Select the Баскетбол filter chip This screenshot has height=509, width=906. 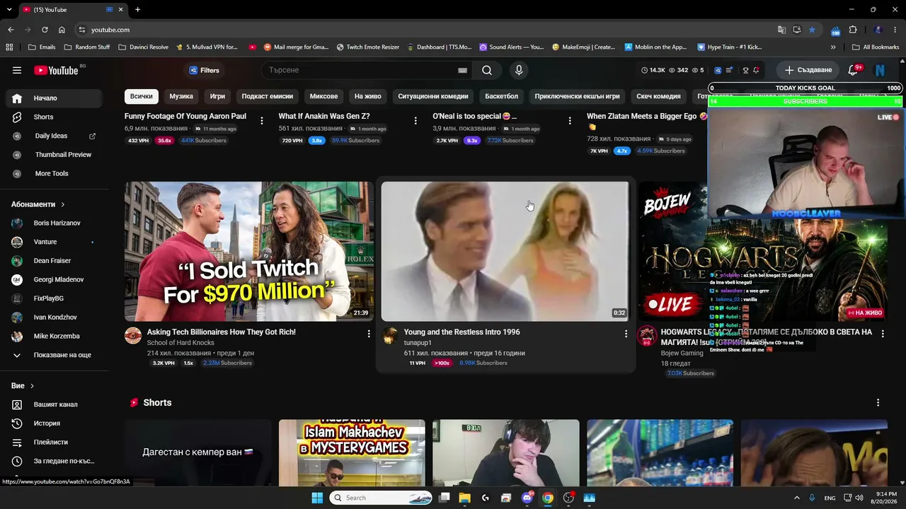click(502, 96)
